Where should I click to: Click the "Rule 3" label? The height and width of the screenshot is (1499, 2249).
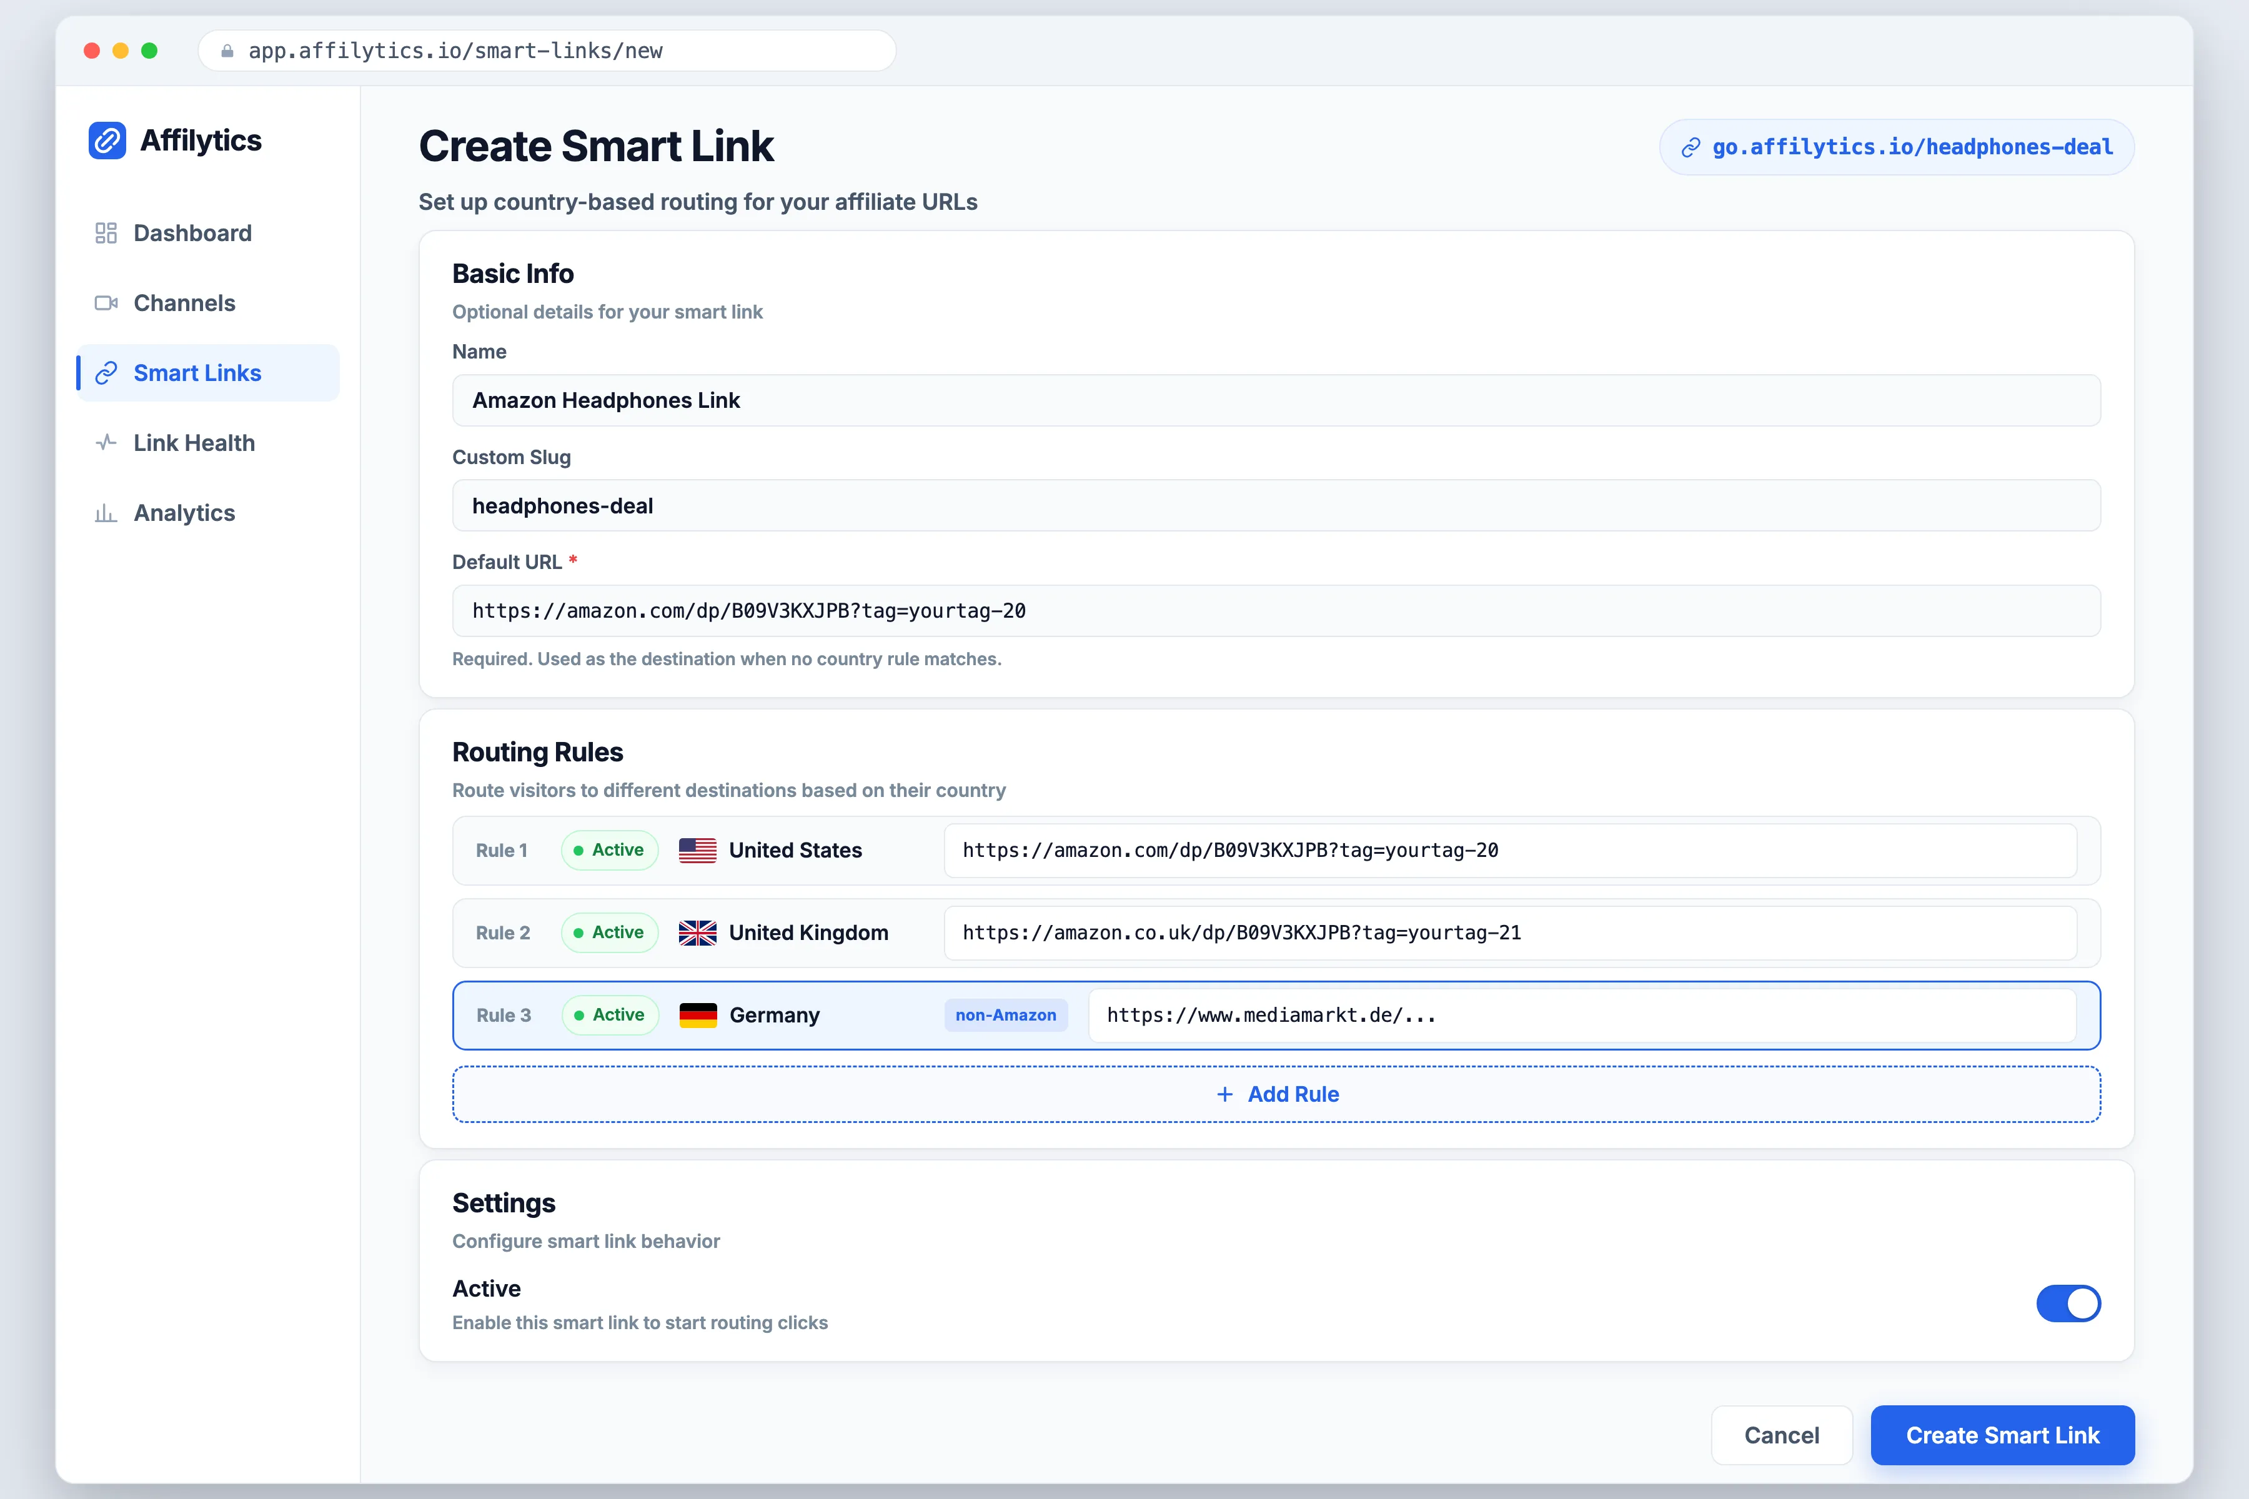pyautogui.click(x=504, y=1016)
